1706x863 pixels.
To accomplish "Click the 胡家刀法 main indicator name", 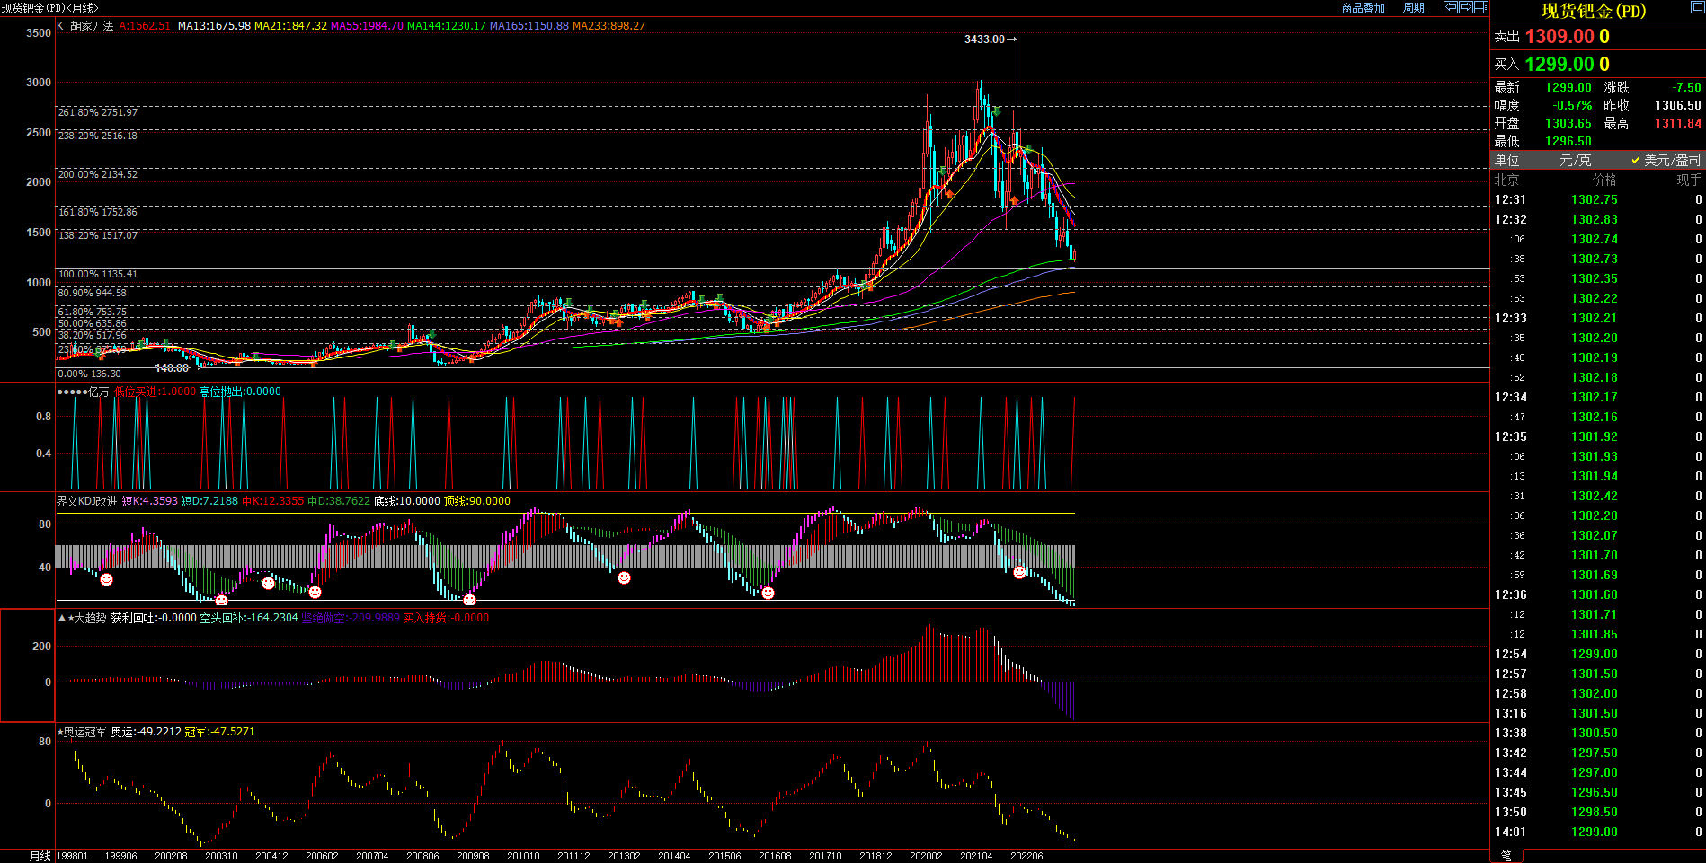I will click(x=92, y=26).
